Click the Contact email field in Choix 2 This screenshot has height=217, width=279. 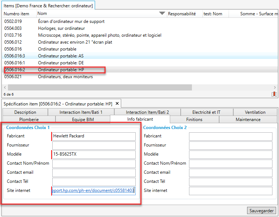point(230,173)
